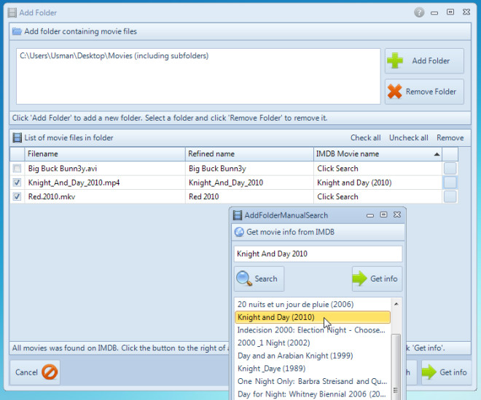Click the IMDB globe icon in popup

(239, 232)
